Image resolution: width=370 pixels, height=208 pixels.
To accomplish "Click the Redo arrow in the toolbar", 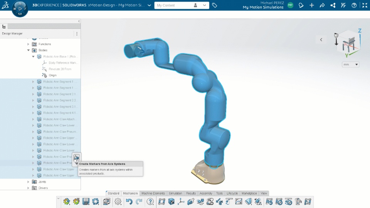I will 139,201.
